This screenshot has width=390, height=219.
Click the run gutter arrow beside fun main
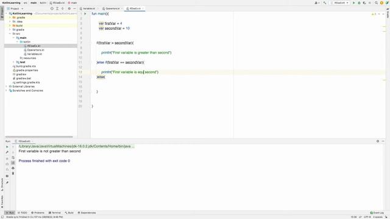point(85,13)
